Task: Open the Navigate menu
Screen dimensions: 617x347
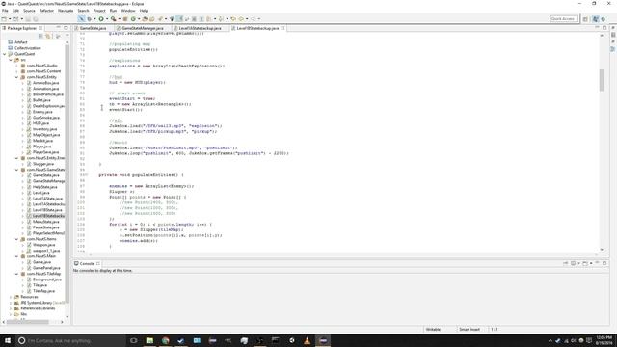Action: [x=66, y=11]
